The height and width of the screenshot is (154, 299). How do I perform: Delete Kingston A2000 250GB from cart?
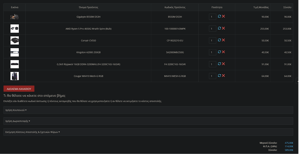click(223, 52)
